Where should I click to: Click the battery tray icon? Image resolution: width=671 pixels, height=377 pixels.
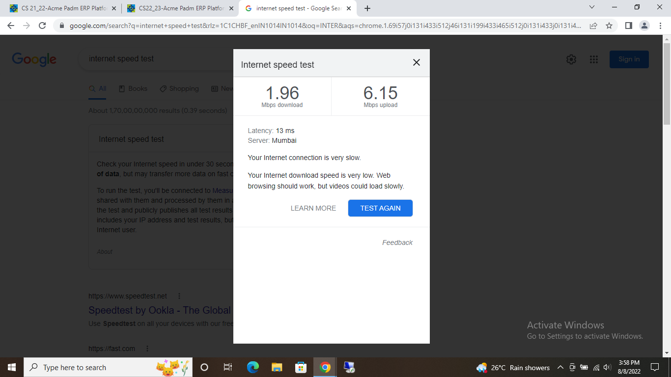[x=585, y=367]
